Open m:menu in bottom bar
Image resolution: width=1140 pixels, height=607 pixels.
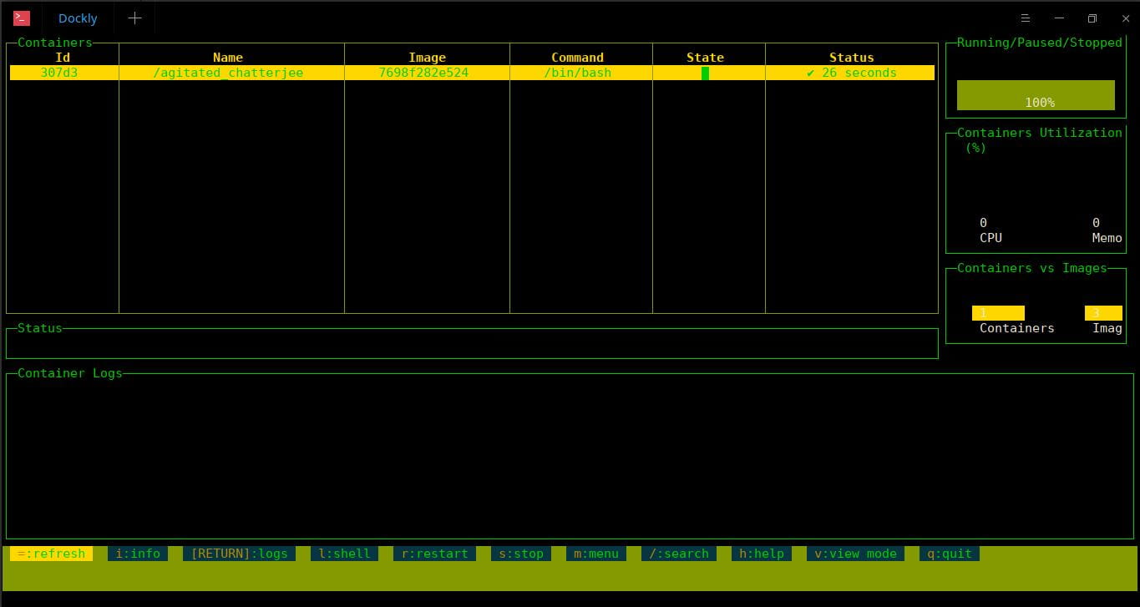[x=596, y=554]
